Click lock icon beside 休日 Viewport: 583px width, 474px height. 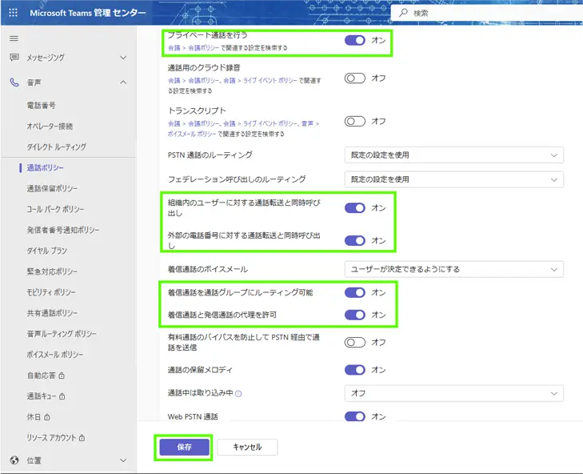[x=47, y=417]
